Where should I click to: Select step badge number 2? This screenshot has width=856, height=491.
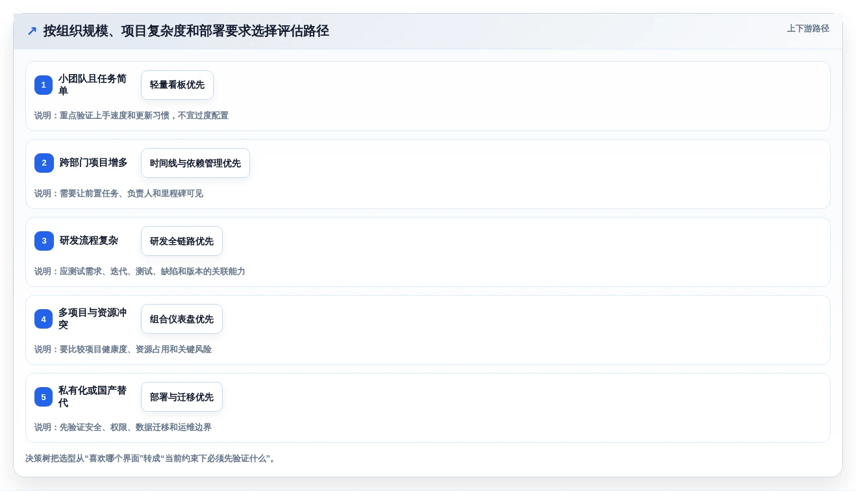coord(44,163)
